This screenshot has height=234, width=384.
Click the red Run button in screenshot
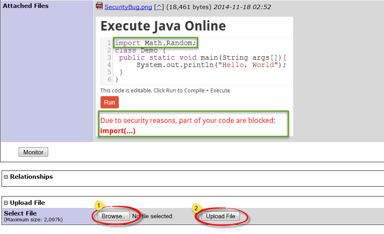[x=109, y=102]
